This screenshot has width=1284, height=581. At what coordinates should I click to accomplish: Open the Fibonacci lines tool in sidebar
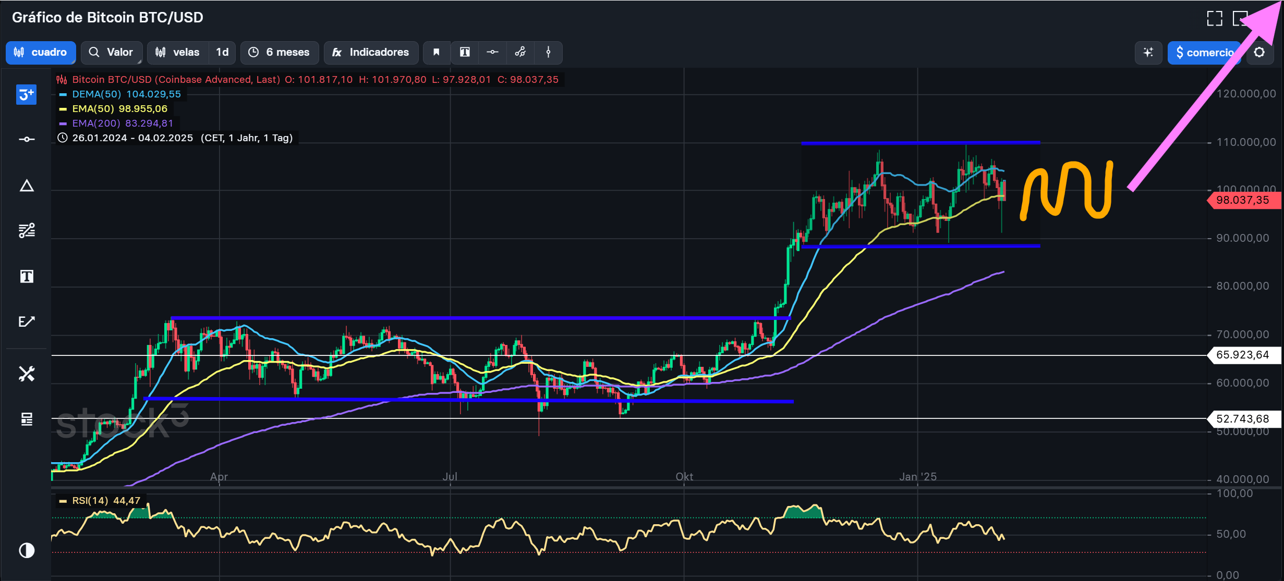pos(27,230)
